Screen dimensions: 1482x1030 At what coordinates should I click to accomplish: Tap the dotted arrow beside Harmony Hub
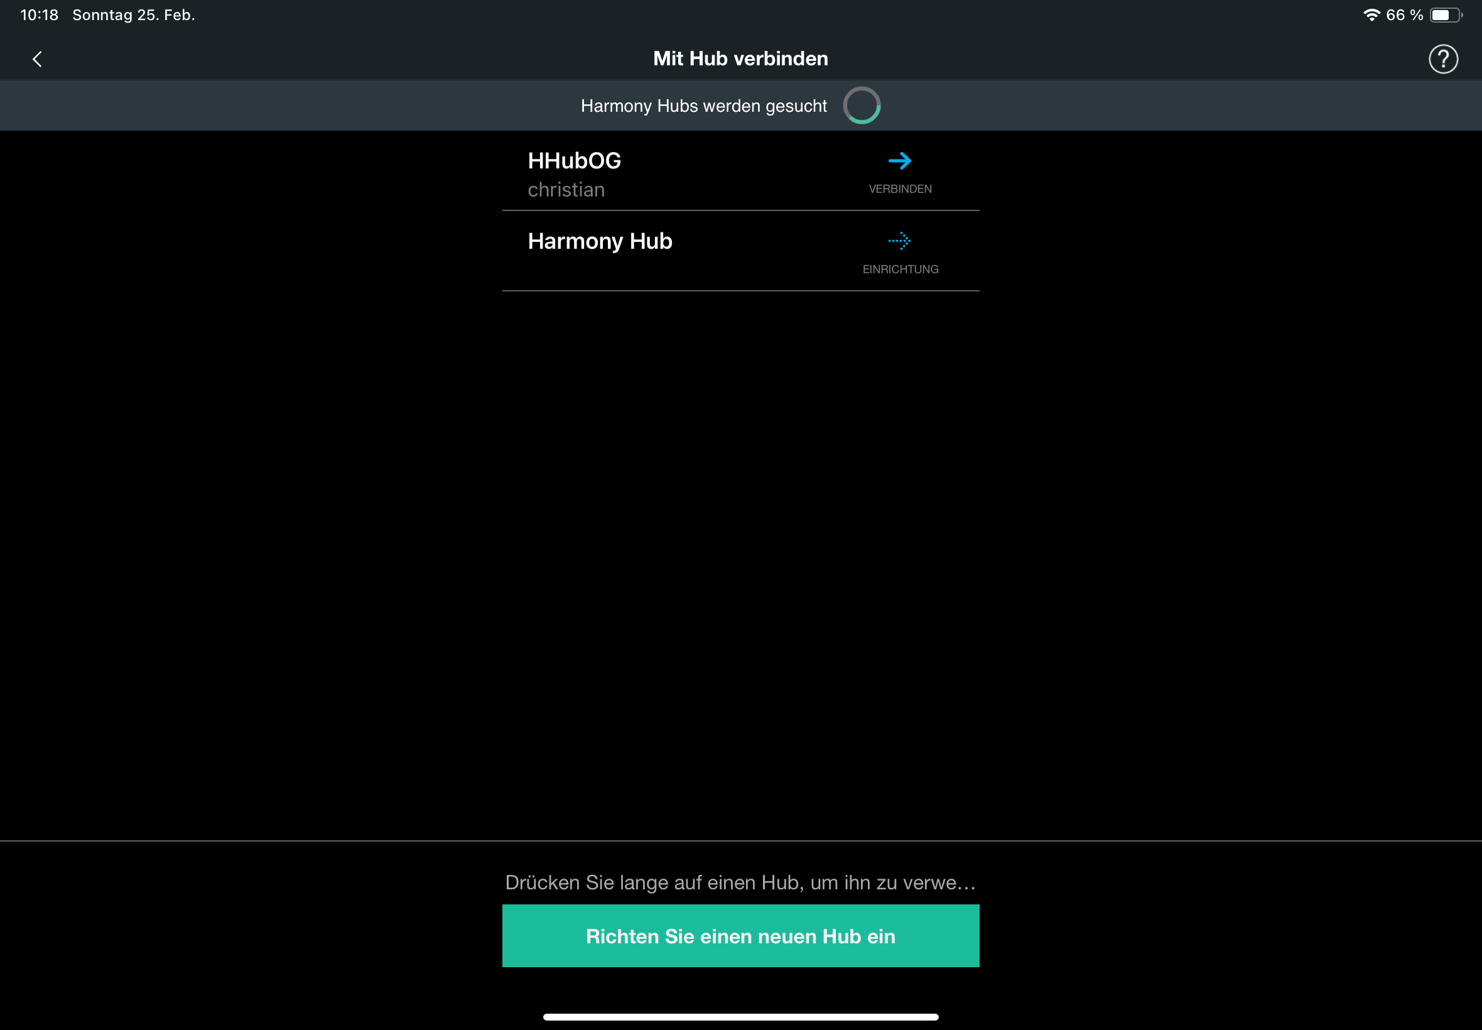pos(899,241)
